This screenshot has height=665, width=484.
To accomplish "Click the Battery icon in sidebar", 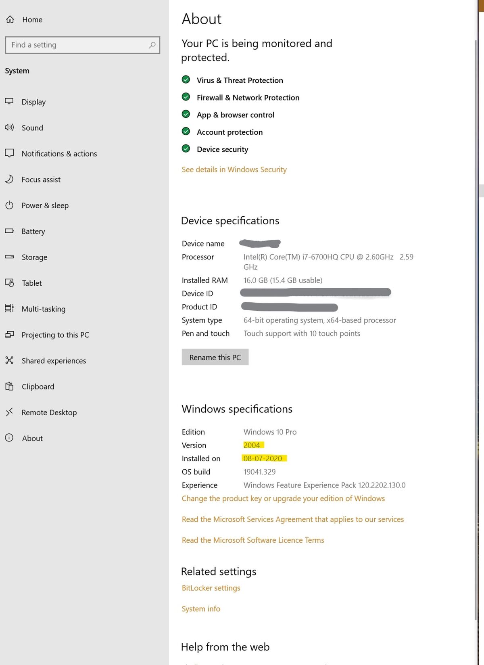I will tap(9, 231).
